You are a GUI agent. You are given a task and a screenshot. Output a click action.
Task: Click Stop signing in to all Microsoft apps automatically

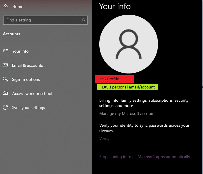pyautogui.click(x=145, y=157)
